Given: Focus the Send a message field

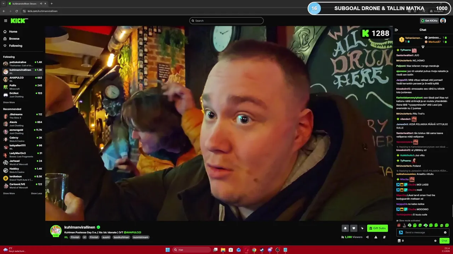Looking at the screenshot, I should coord(423,232).
